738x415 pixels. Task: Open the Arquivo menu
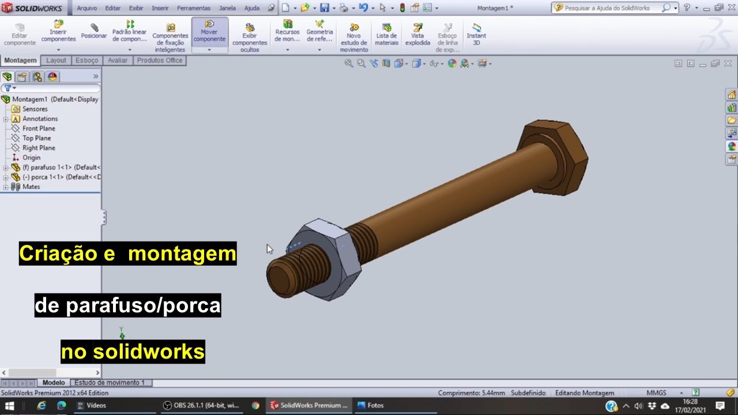click(x=86, y=9)
